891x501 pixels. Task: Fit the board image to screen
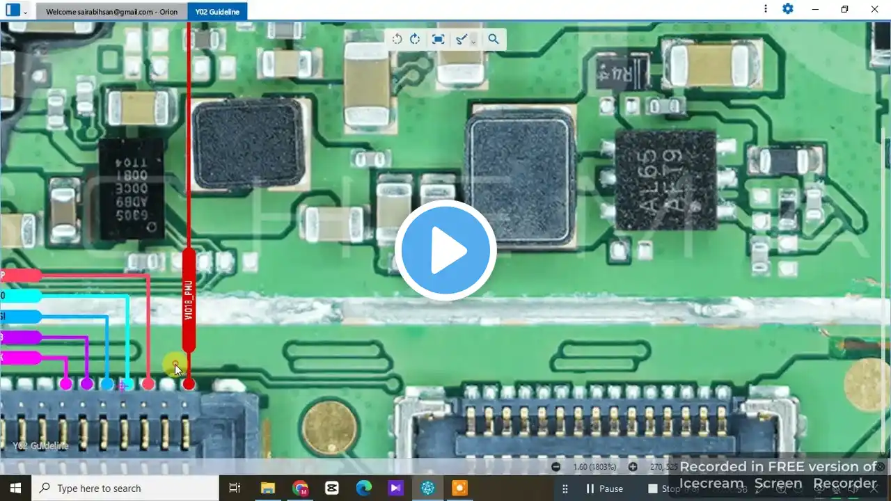[438, 39]
